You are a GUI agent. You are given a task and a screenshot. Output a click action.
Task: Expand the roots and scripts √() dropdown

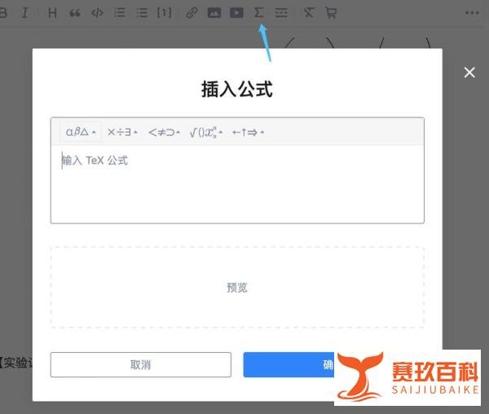[206, 132]
